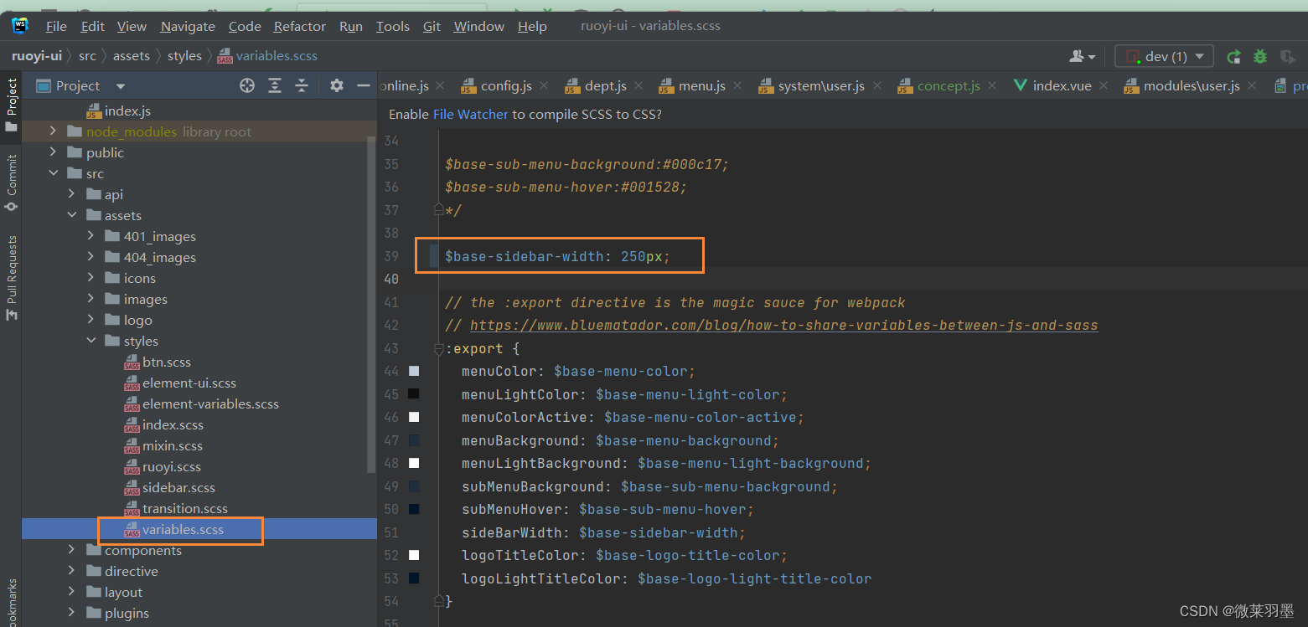This screenshot has width=1308, height=627.
Task: Expand the api folder
Action: pos(72,194)
